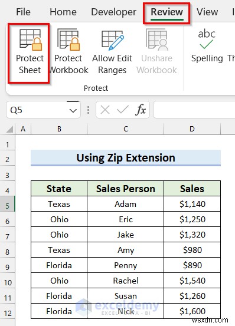Select row 12 header
The width and height of the screenshot is (235, 326).
8,311
